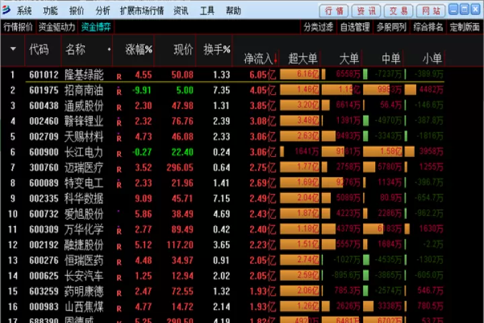484x323 pixels.
Task: Open the 帮助 menu
Action: [x=233, y=11]
